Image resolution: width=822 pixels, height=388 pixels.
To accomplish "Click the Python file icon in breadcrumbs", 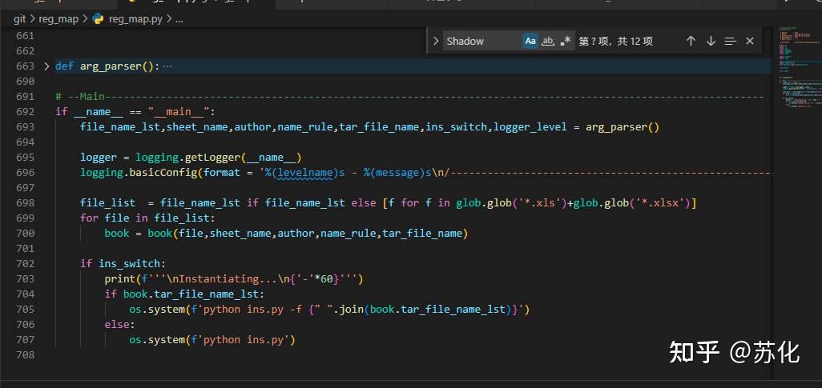I will pyautogui.click(x=99, y=18).
